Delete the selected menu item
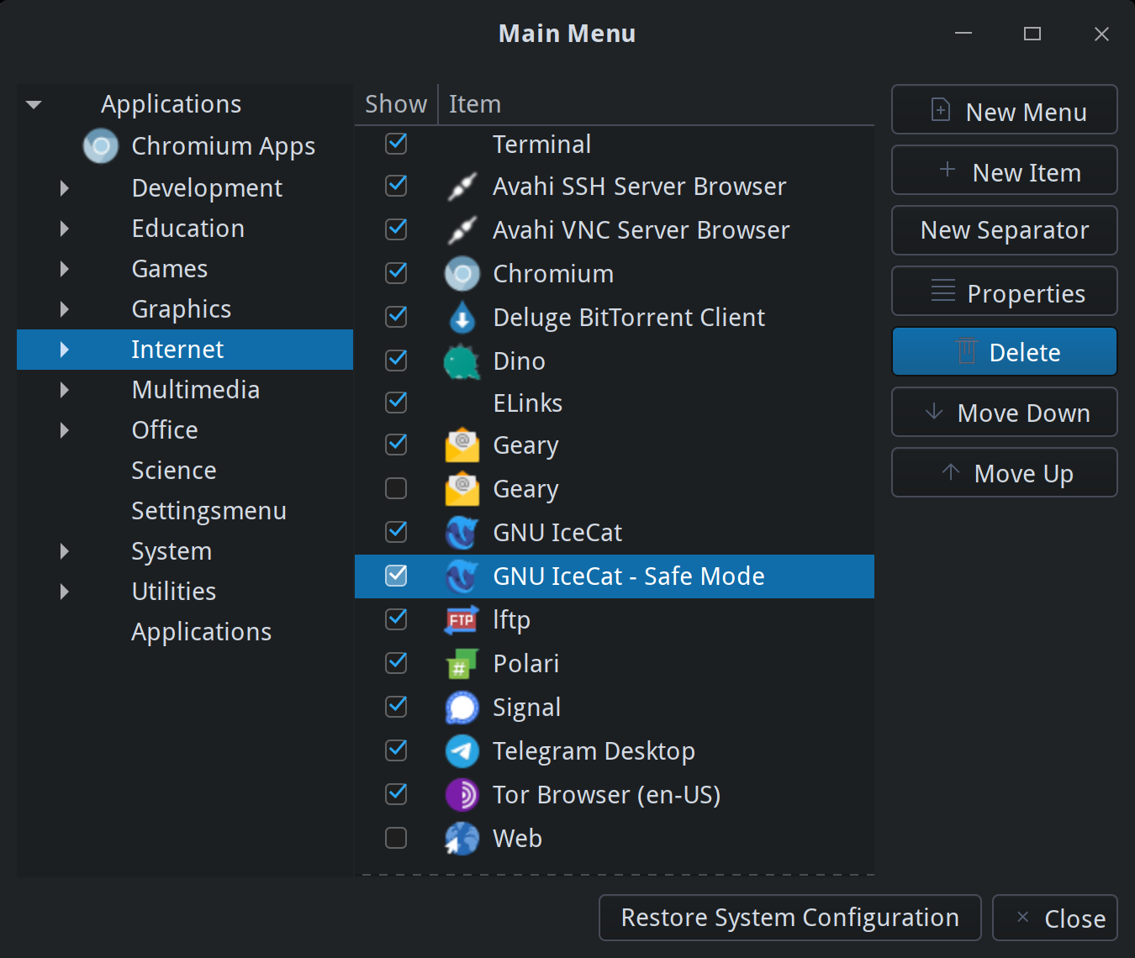Viewport: 1135px width, 958px height. click(x=1005, y=351)
